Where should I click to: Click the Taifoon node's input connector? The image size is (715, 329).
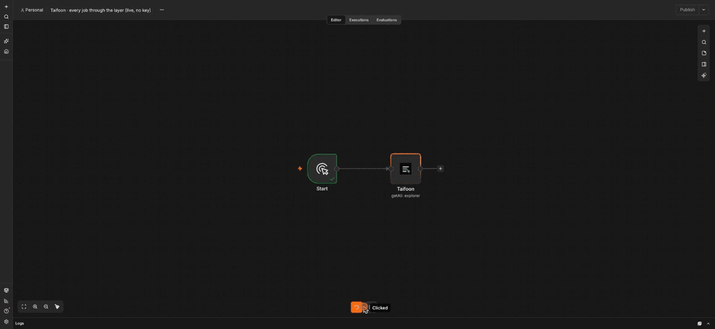tap(391, 169)
